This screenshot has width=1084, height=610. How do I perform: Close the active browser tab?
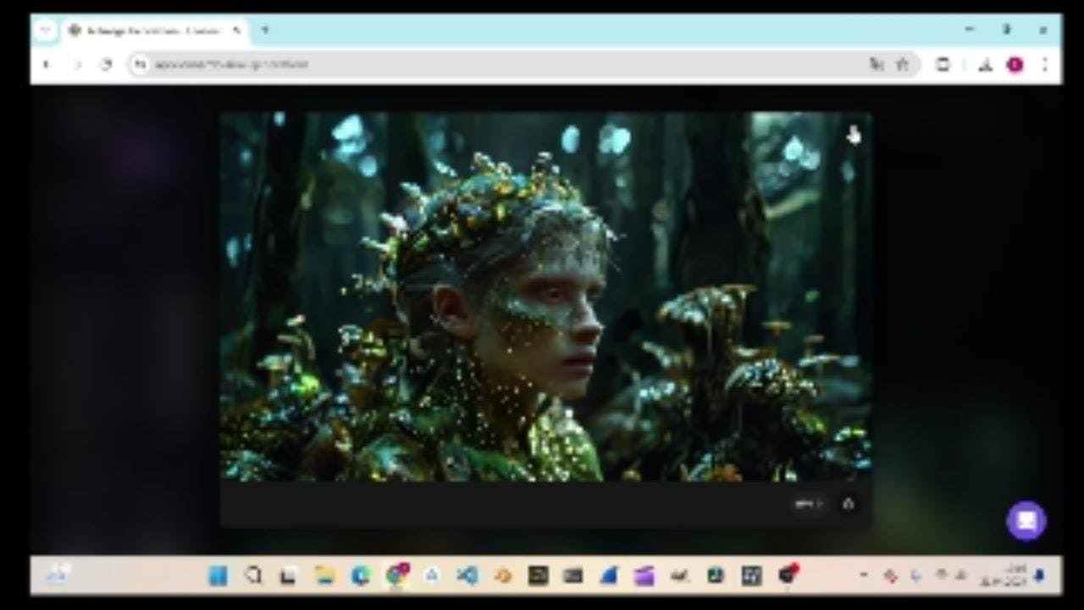236,30
